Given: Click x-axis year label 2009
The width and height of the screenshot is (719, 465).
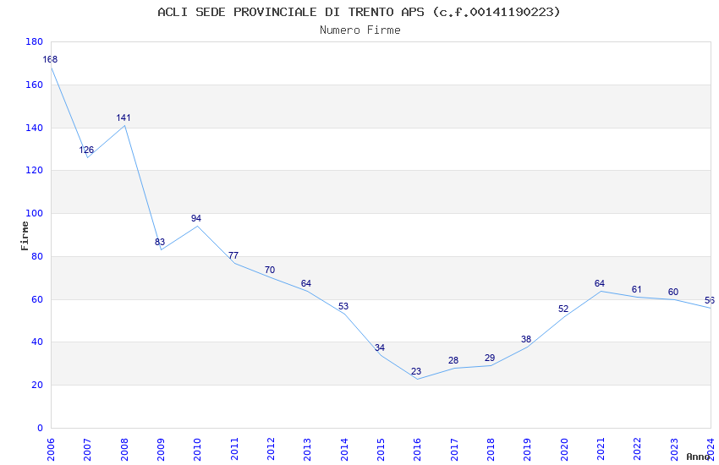Looking at the screenshot, I should (161, 450).
